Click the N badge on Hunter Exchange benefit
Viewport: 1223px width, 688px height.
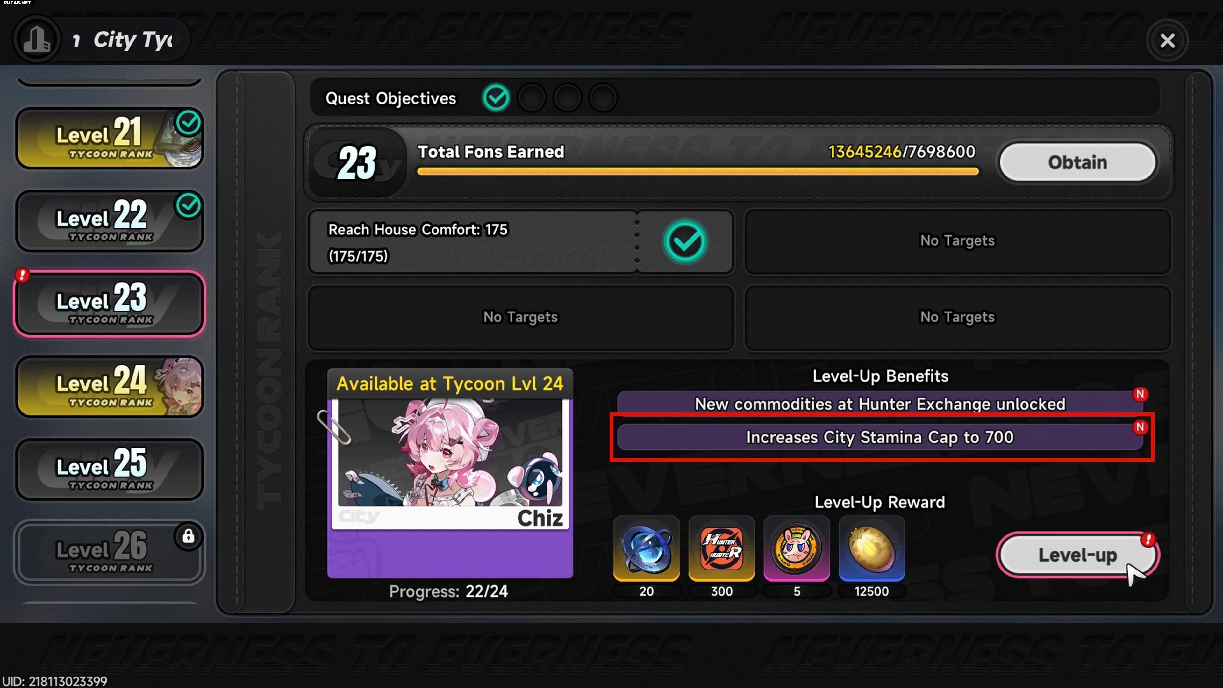1140,394
